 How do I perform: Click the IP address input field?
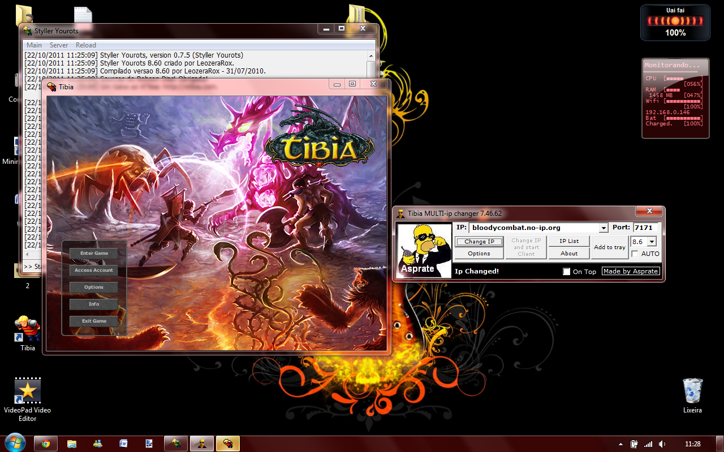tap(533, 228)
